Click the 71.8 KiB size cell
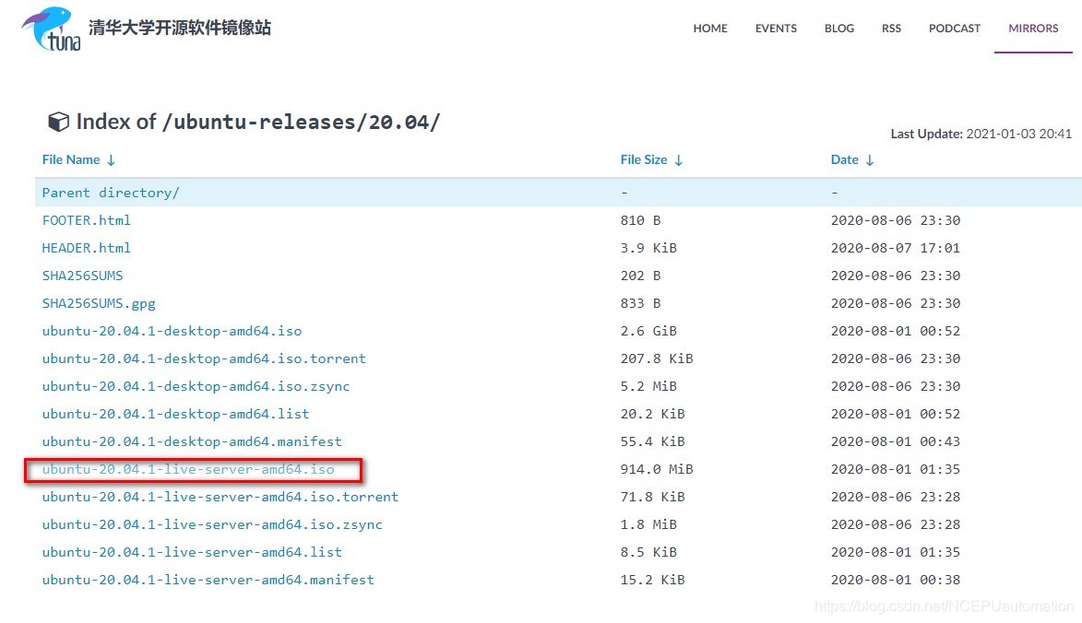Screen dimensions: 1082x623 tap(652, 497)
